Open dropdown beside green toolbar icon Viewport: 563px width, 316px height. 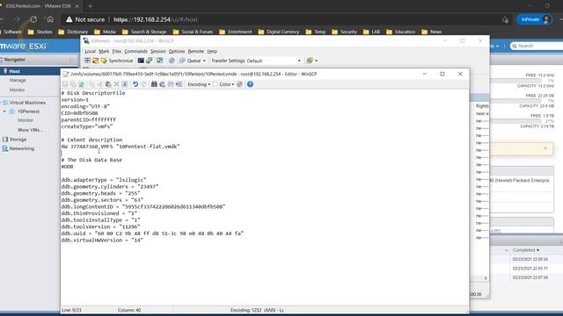tap(317, 61)
